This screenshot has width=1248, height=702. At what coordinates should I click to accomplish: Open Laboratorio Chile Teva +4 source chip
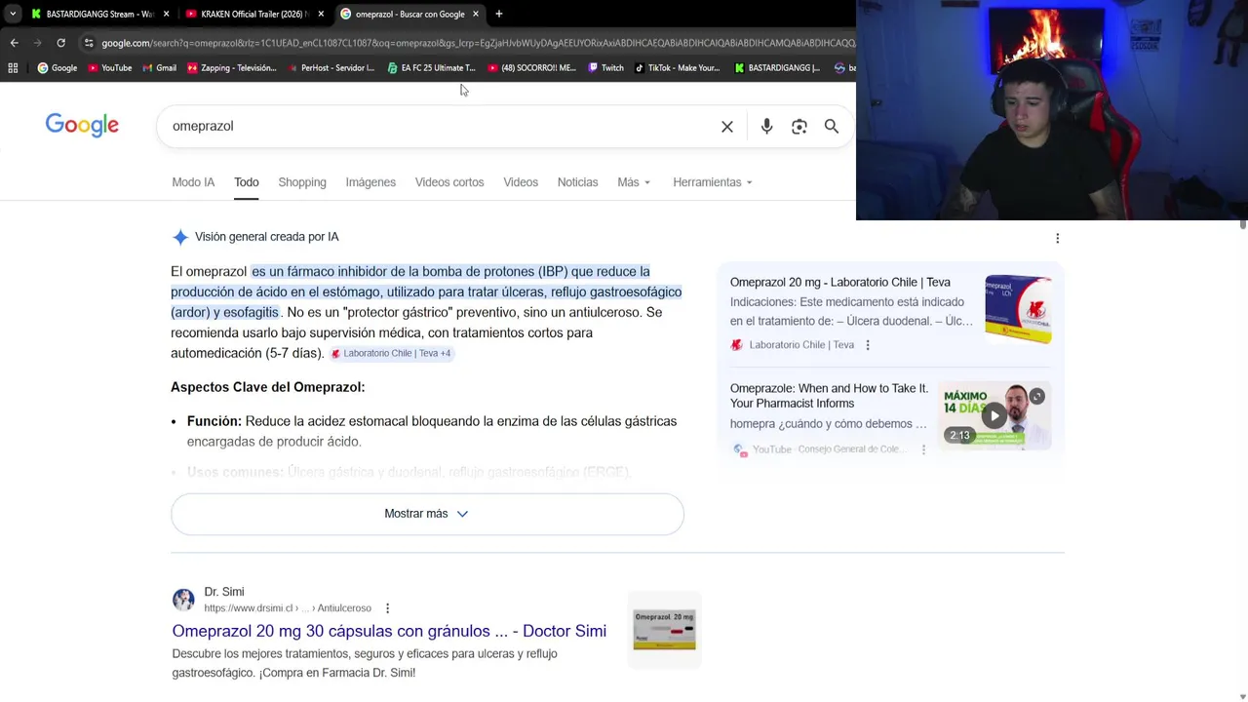(390, 353)
